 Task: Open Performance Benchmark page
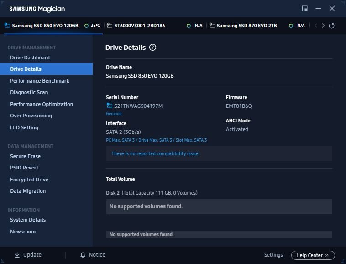click(x=40, y=81)
